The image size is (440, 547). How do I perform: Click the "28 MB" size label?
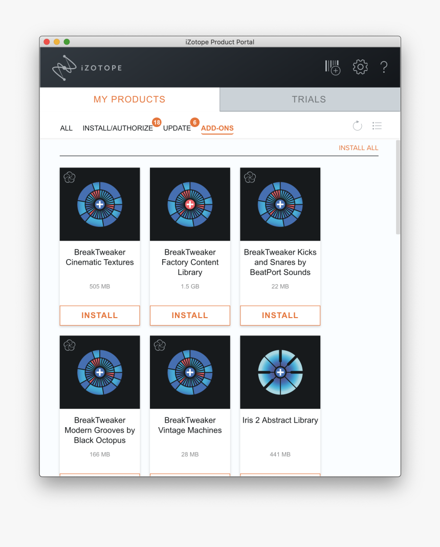click(x=190, y=455)
